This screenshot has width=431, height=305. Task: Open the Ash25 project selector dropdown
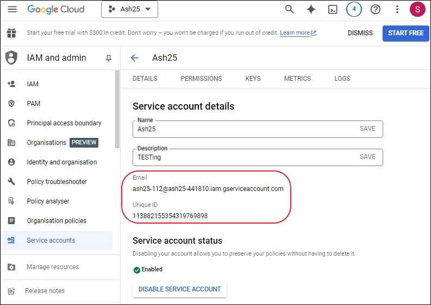click(129, 9)
